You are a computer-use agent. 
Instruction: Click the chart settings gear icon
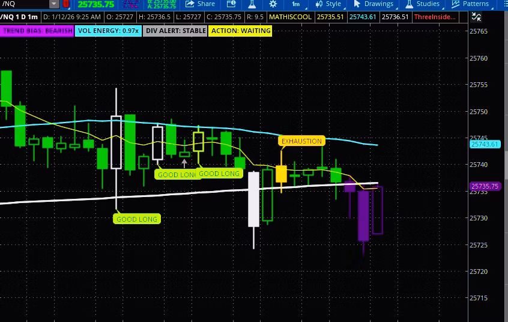[273, 4]
